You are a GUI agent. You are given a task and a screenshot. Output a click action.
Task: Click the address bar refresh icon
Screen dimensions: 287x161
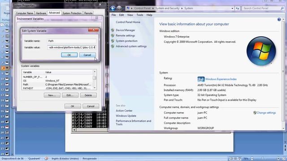point(237,8)
